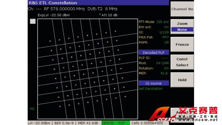Image resolution: width=222 pixels, height=125 pixels.
Task: Click the Mod 64 QAM parameter
Action: (154, 63)
